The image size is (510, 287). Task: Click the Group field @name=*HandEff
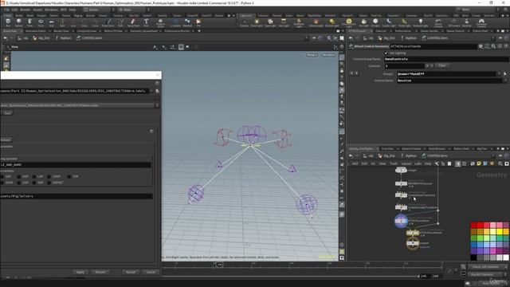[x=446, y=74]
